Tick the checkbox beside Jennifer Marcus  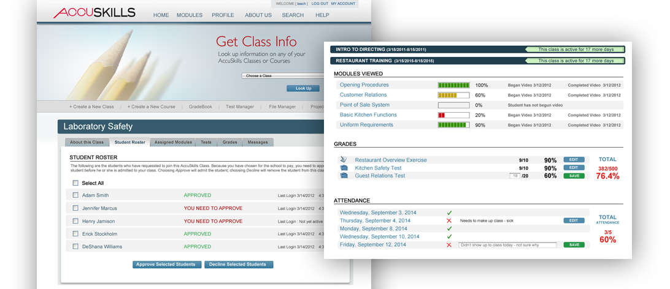pos(75,208)
